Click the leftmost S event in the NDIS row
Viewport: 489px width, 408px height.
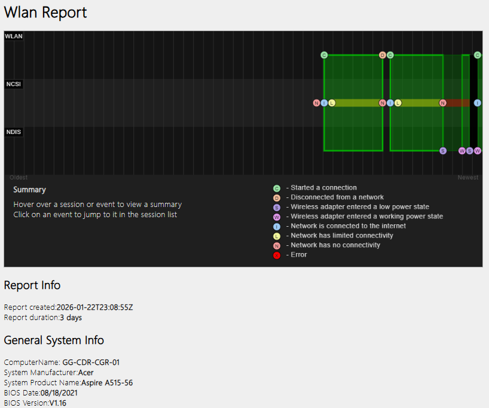tap(443, 151)
